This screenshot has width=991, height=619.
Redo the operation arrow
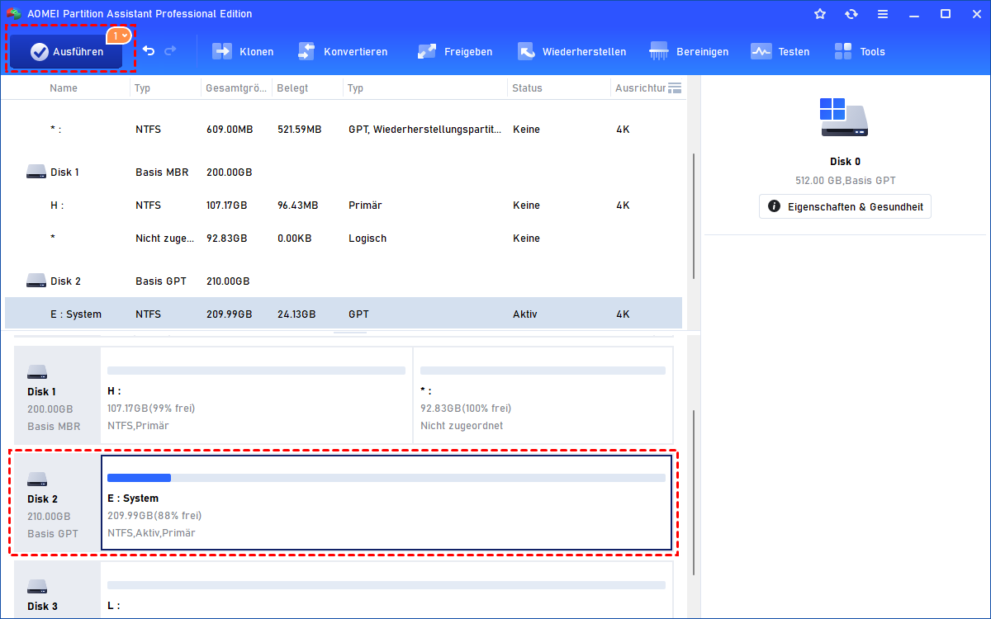point(170,51)
